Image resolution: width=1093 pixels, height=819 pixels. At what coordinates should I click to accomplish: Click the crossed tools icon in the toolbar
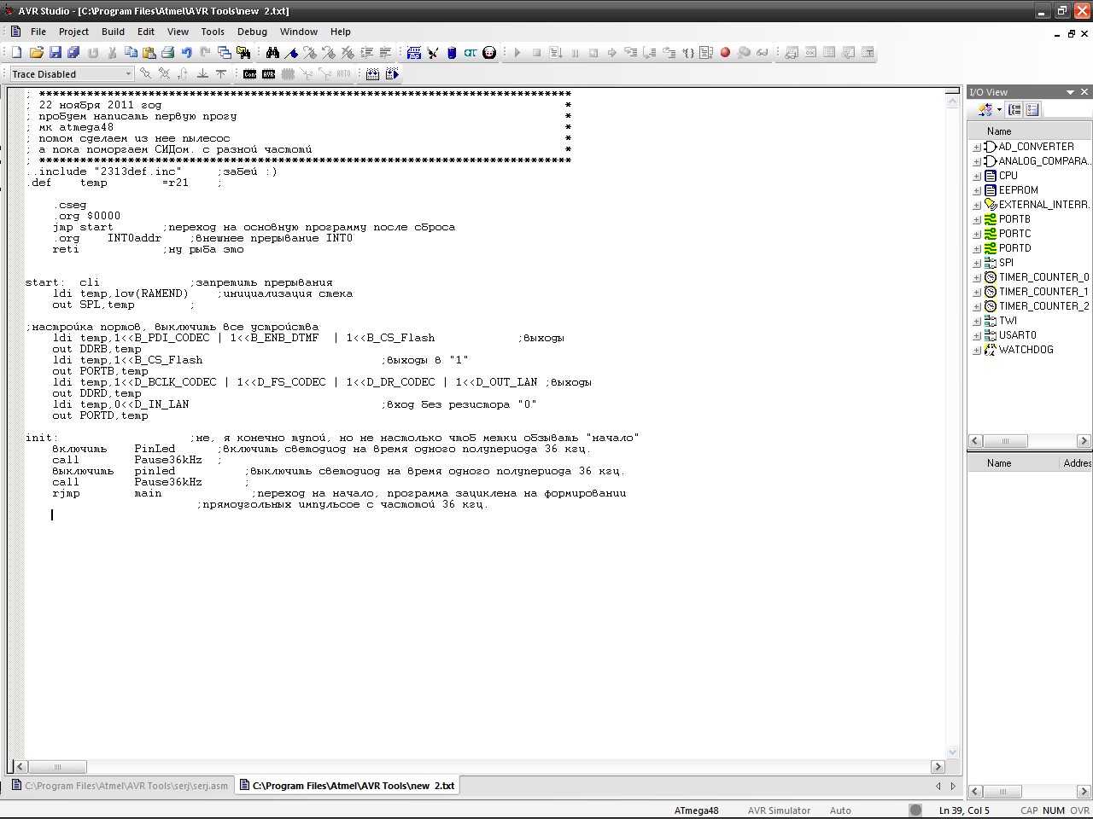coord(433,53)
